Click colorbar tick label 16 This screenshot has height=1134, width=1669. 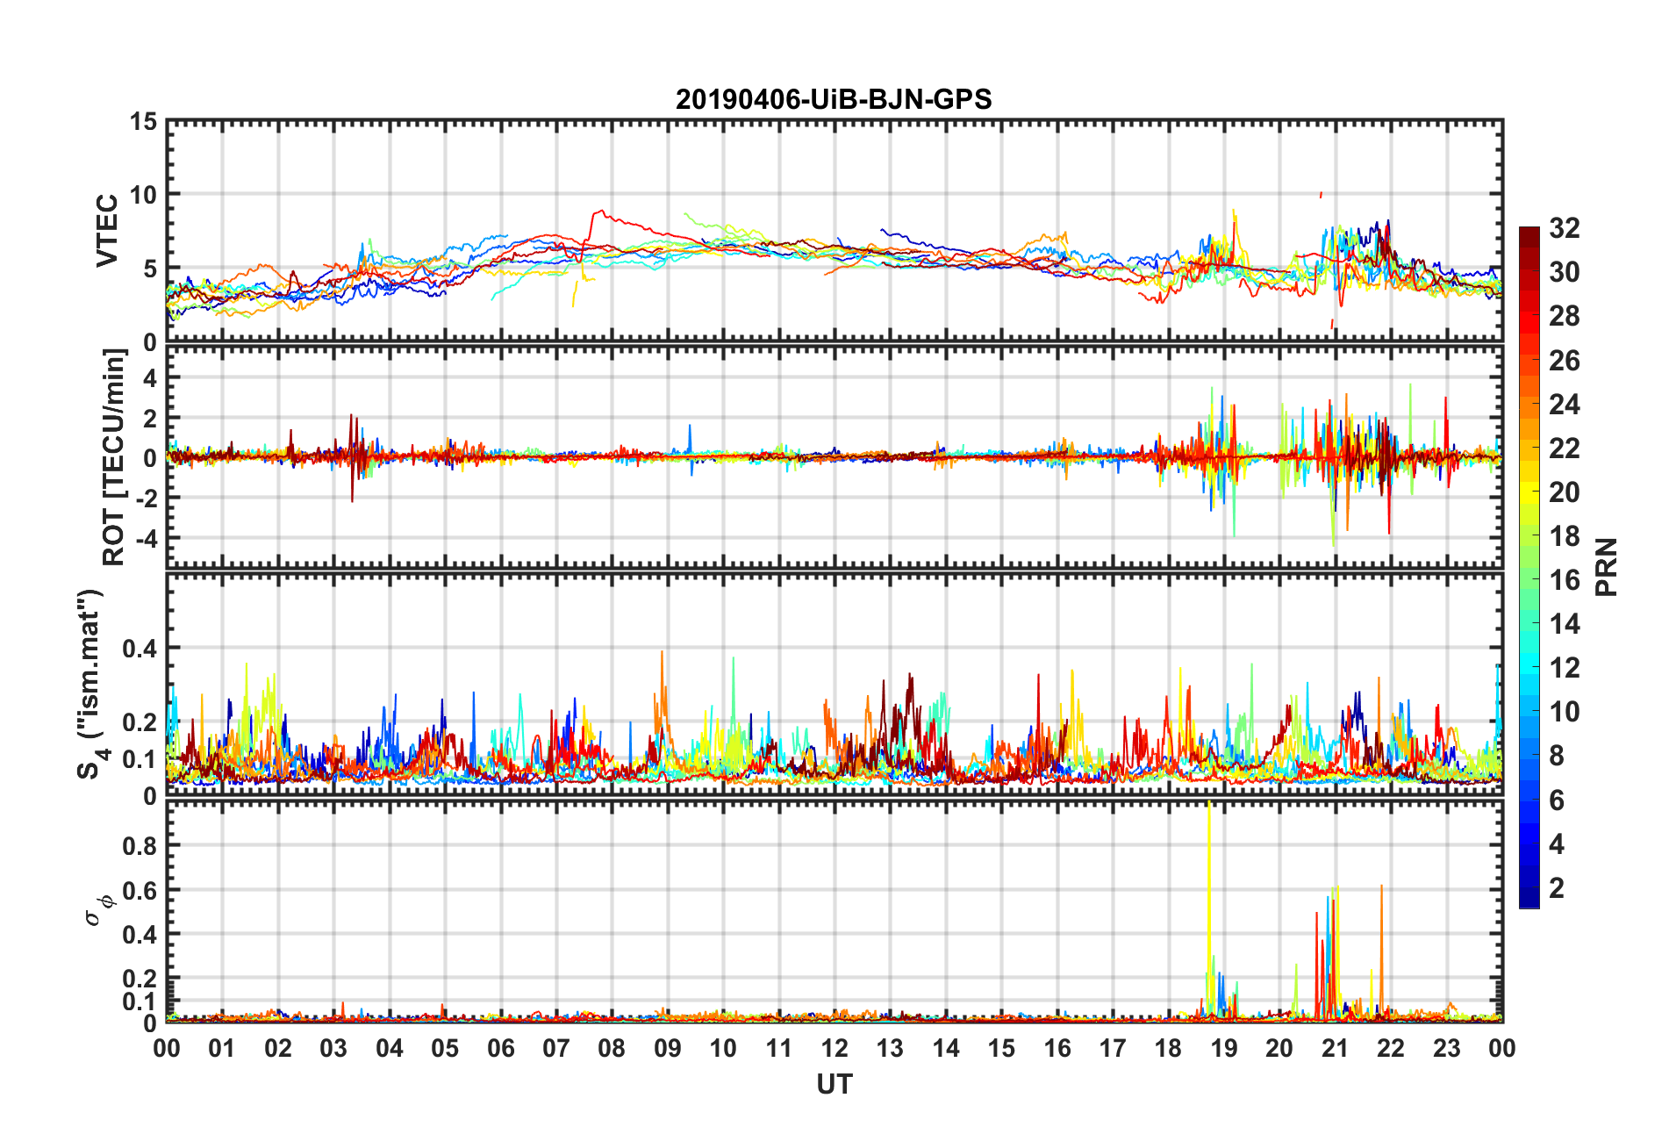1565,579
